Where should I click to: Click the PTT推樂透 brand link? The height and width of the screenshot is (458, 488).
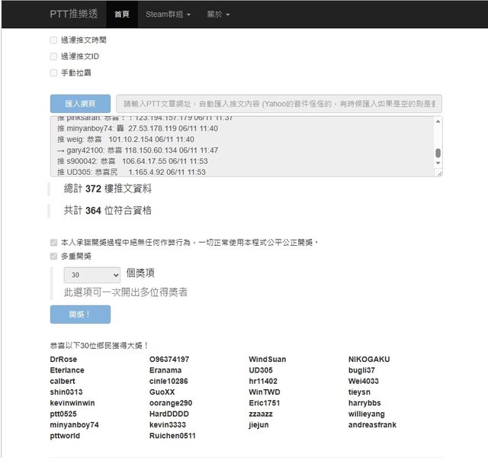73,14
